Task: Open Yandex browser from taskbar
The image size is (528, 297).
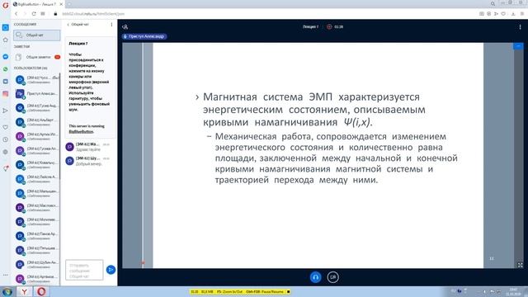Action: tap(24, 291)
